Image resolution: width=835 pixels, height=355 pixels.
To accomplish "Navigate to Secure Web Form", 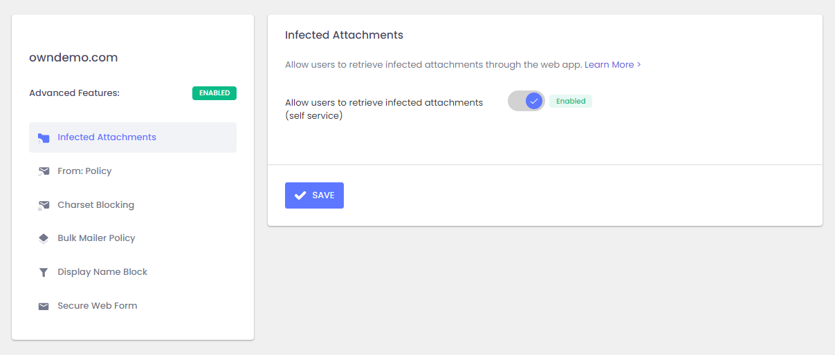I will (x=97, y=306).
